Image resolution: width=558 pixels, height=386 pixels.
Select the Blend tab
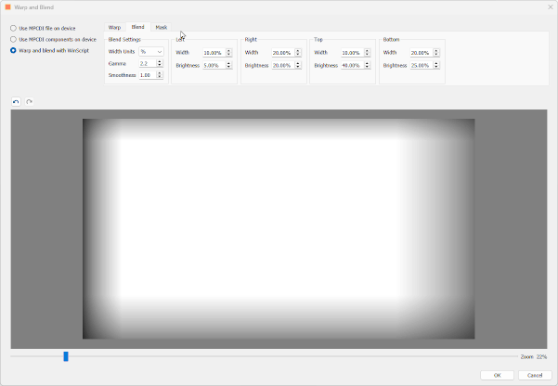click(x=137, y=28)
